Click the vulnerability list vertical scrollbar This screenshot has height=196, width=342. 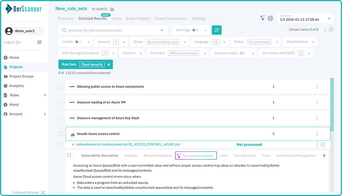[332, 105]
